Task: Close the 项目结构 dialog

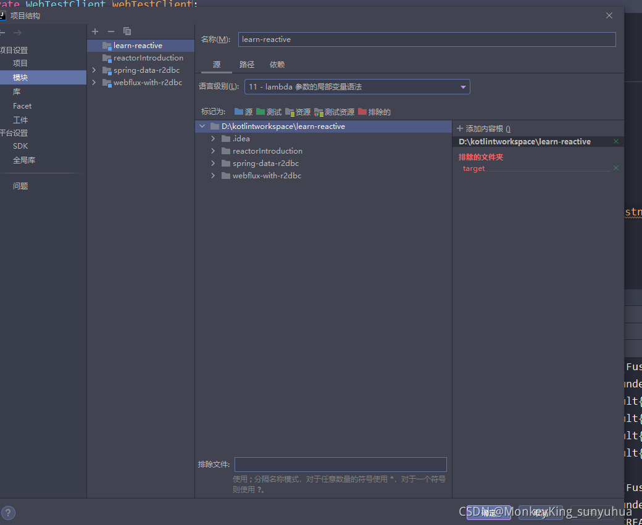Action: pos(609,15)
